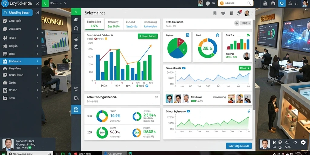Image resolution: width=310 pixels, height=155 pixels.
Task: Open the dropdown arrow next to top tab label
Action: pyautogui.click(x=61, y=3)
